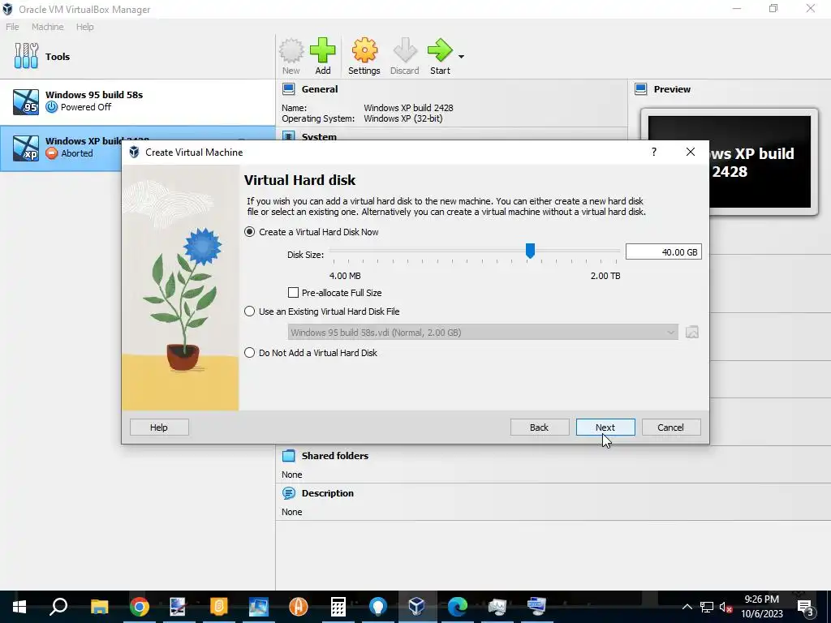Open the Windows Start menu
This screenshot has width=831, height=623.
[19, 607]
